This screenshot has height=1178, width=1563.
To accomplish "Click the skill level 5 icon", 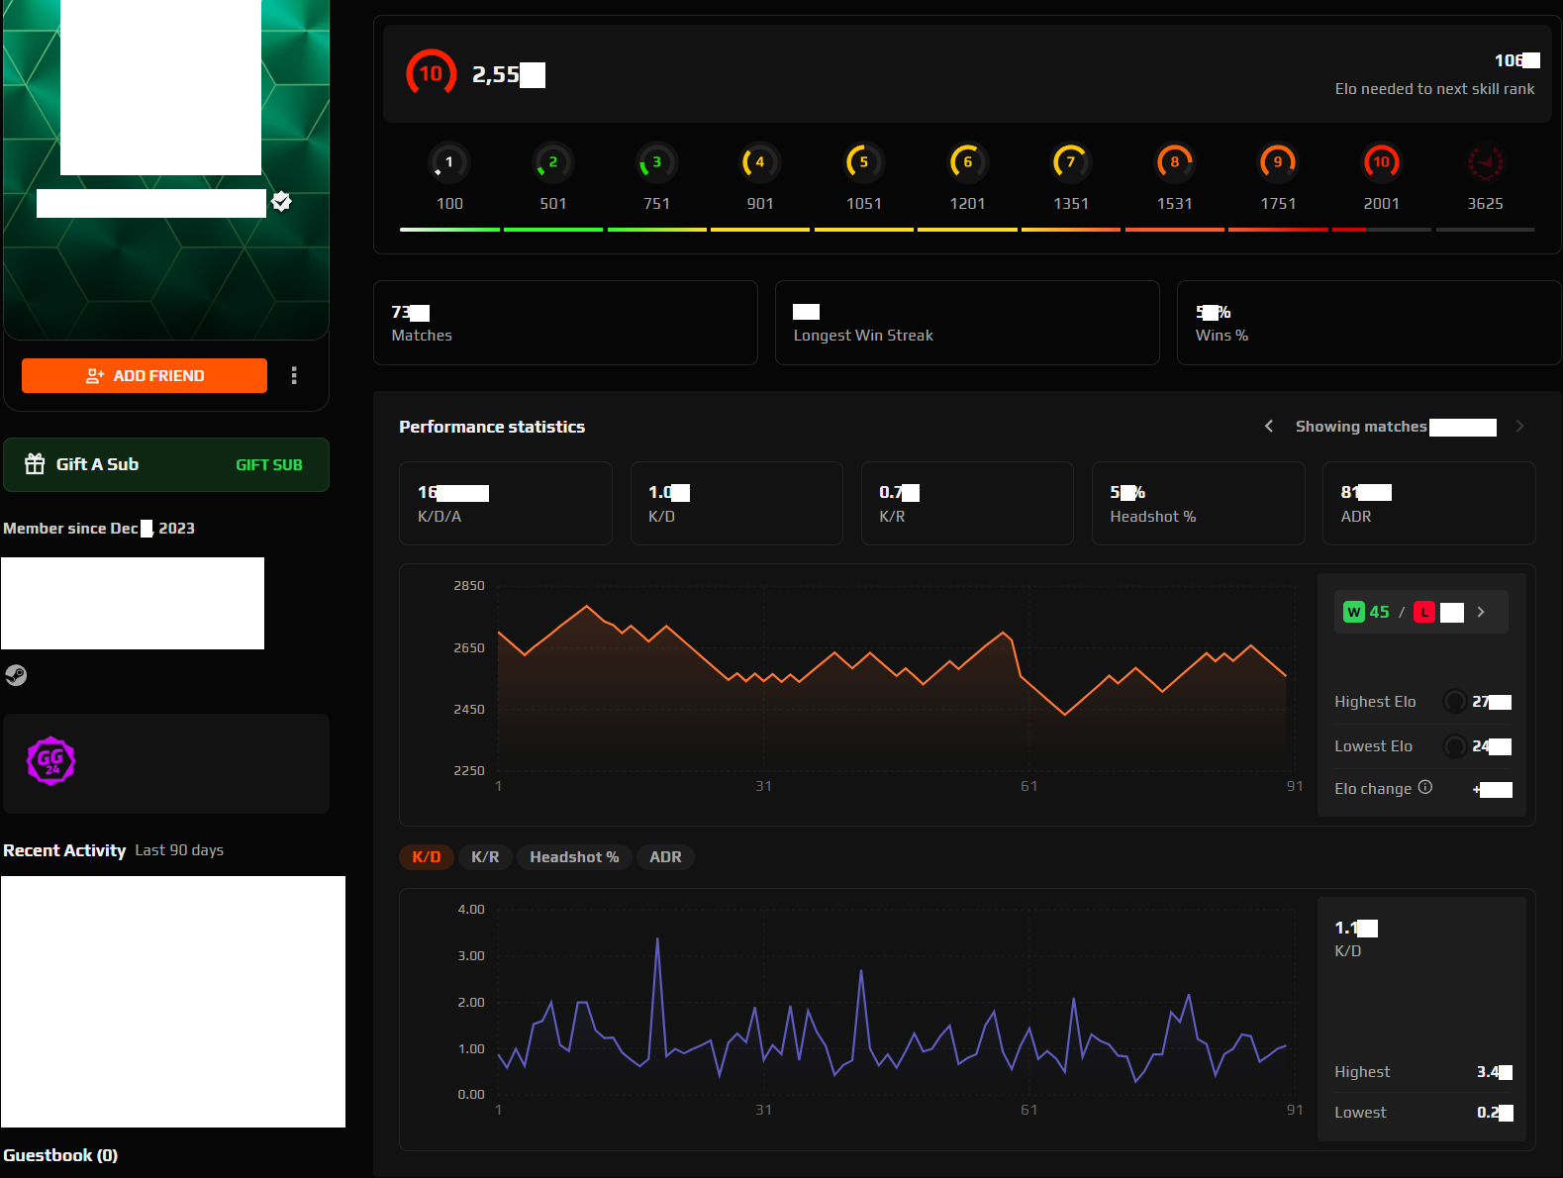I will tap(863, 162).
